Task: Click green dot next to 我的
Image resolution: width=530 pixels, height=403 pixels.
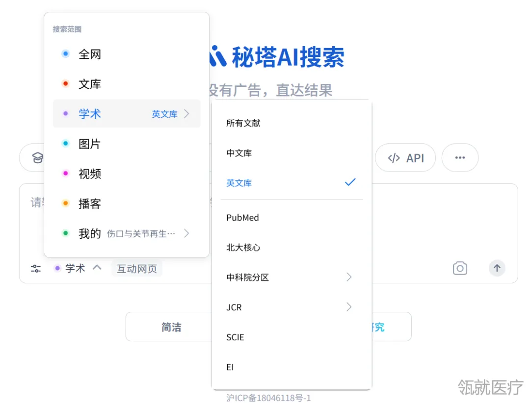Action: [66, 233]
